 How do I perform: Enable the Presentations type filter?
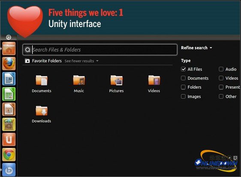(221, 87)
